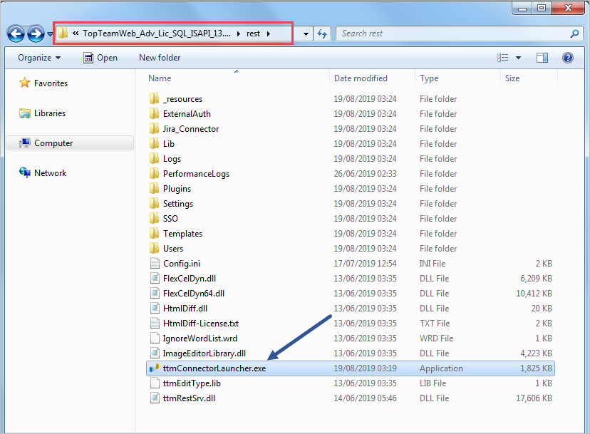The image size is (590, 434).
Task: Select the FlexCelDyn64.dll file icon
Action: [155, 293]
